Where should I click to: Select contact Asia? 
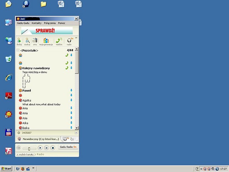coord(25,118)
